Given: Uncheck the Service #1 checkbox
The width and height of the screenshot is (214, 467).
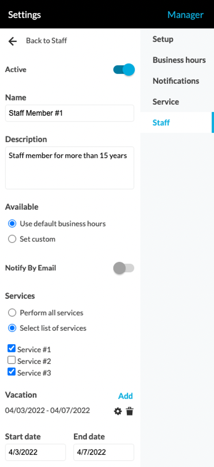Looking at the screenshot, I should [12, 348].
